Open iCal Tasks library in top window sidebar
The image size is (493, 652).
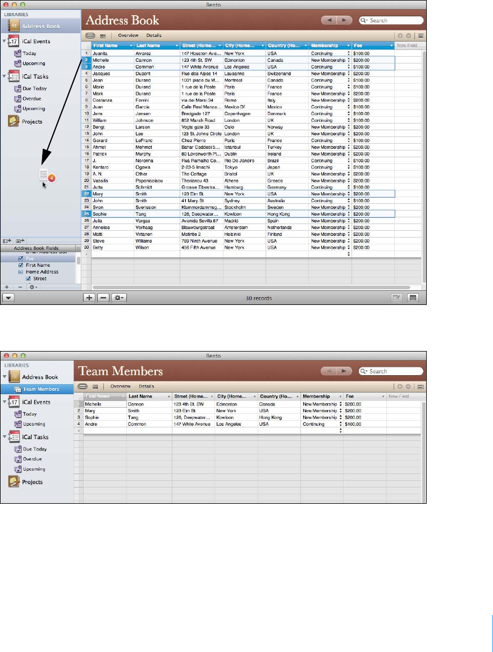pyautogui.click(x=35, y=76)
